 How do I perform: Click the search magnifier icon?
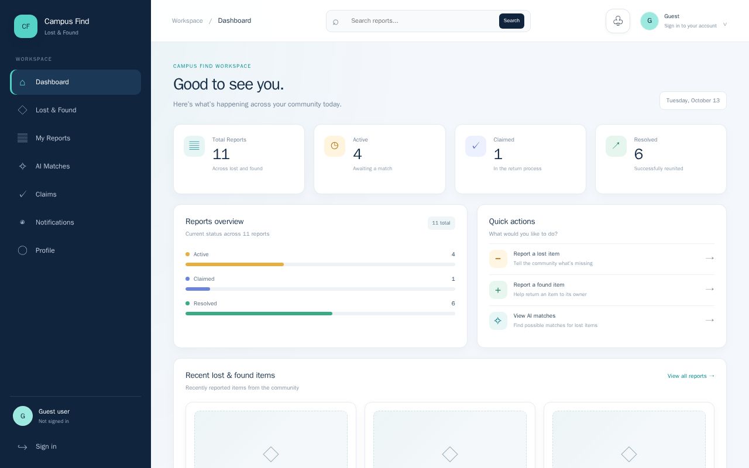click(336, 22)
